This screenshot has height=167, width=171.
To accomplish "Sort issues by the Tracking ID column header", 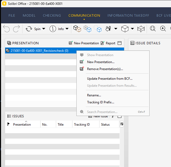I will coord(86,124).
